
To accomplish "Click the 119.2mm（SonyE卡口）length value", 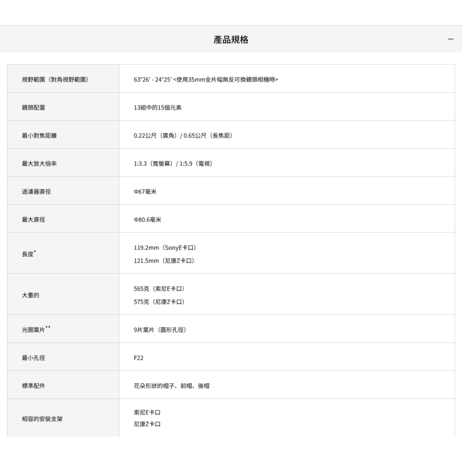I will [168, 248].
